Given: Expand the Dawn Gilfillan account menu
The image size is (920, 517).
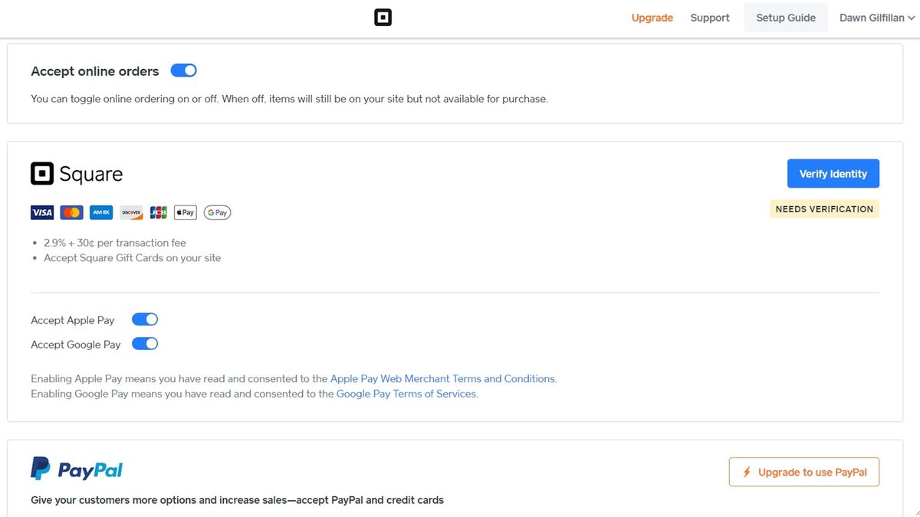Looking at the screenshot, I should pyautogui.click(x=876, y=17).
